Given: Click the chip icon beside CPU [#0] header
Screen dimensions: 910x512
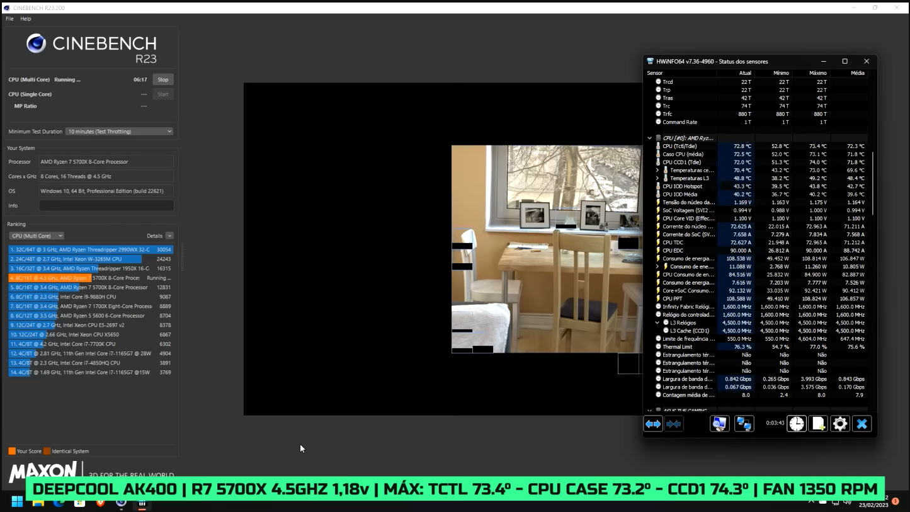Looking at the screenshot, I should (658, 138).
